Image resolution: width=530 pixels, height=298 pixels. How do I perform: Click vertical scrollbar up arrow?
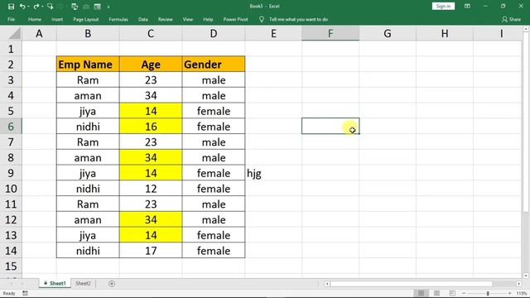click(x=526, y=30)
